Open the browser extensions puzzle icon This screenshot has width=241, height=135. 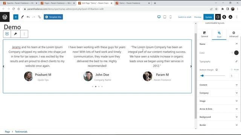pos(222,9)
